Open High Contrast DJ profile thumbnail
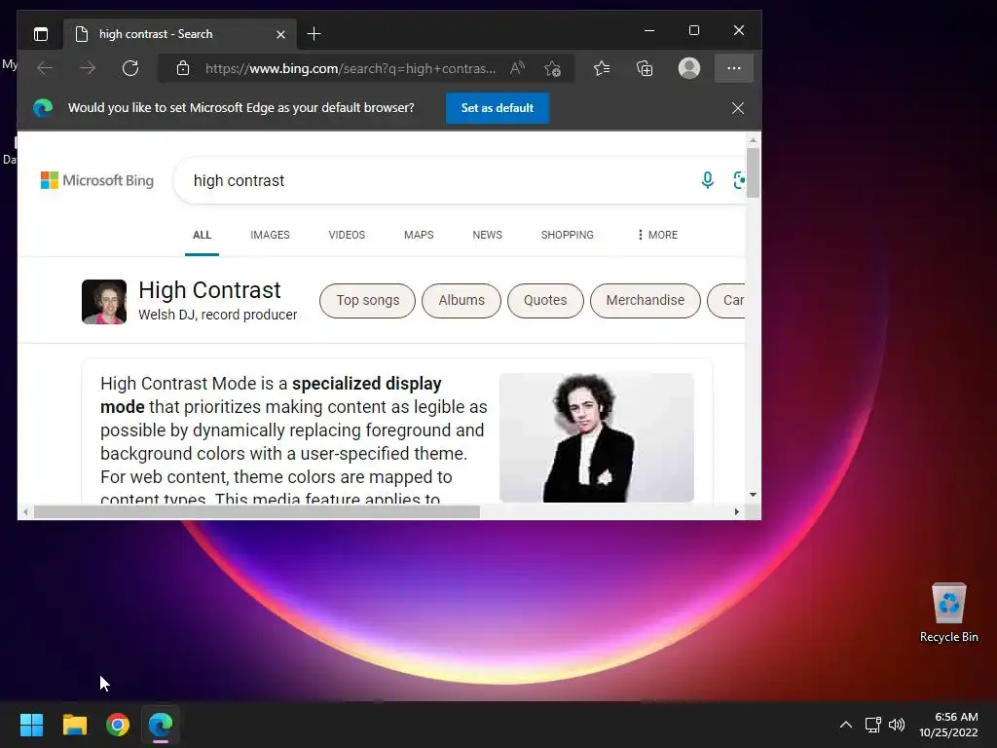Image resolution: width=997 pixels, height=748 pixels. 104,302
